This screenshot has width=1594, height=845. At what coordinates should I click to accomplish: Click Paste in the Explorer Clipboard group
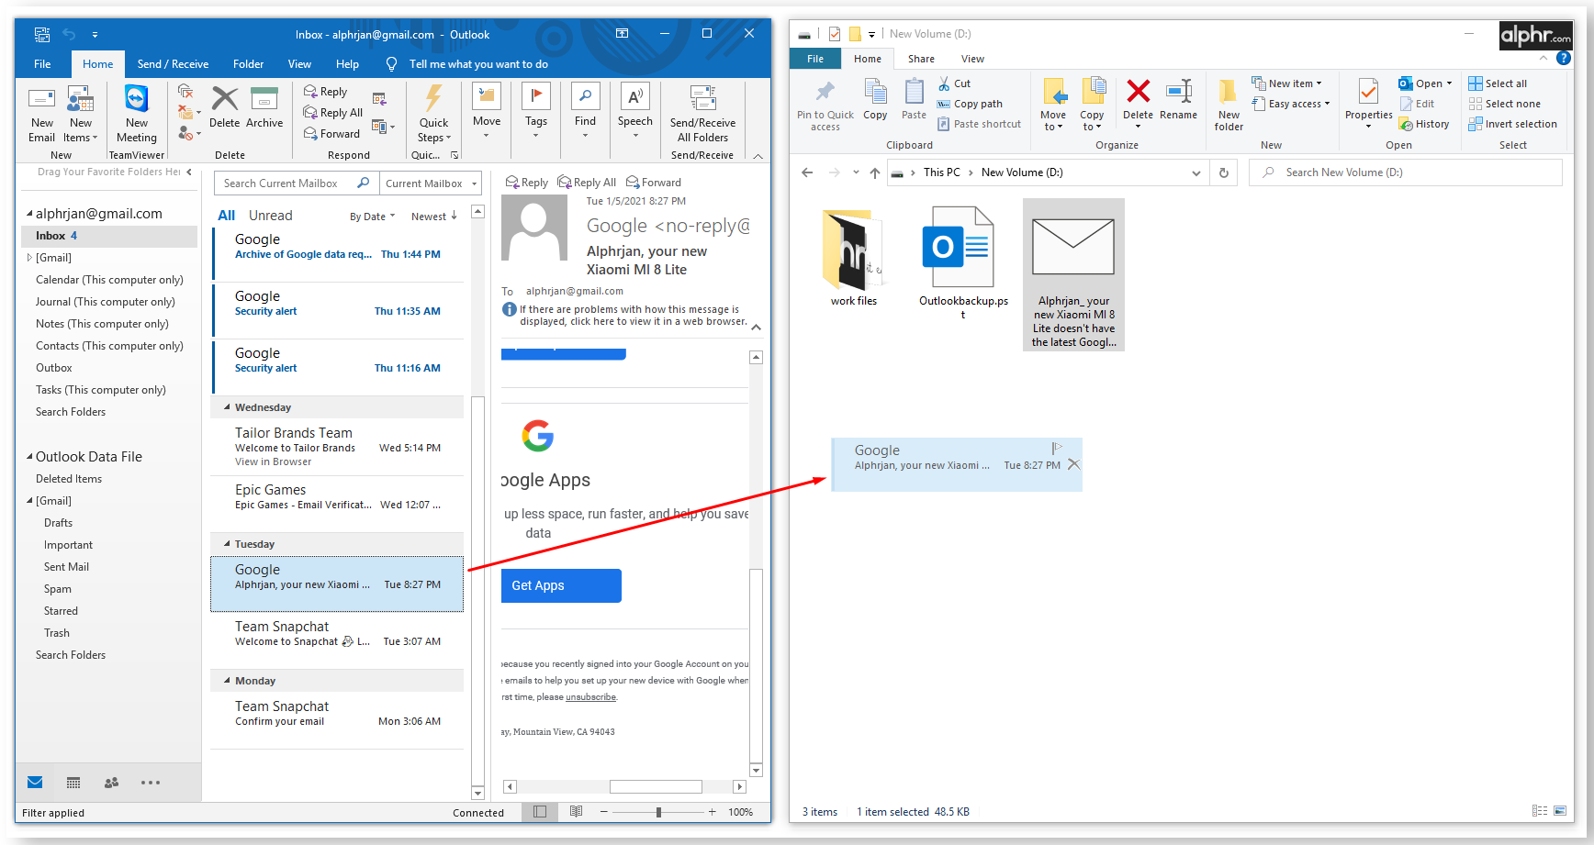click(914, 100)
